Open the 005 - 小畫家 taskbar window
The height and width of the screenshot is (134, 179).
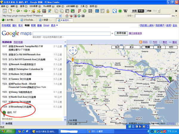(x=101, y=131)
